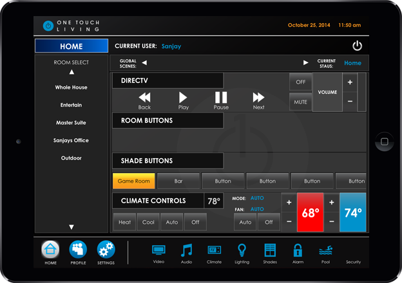This screenshot has height=283, width=402.
Task: Open the CLIMATE CONTROLS header
Action: 158,201
